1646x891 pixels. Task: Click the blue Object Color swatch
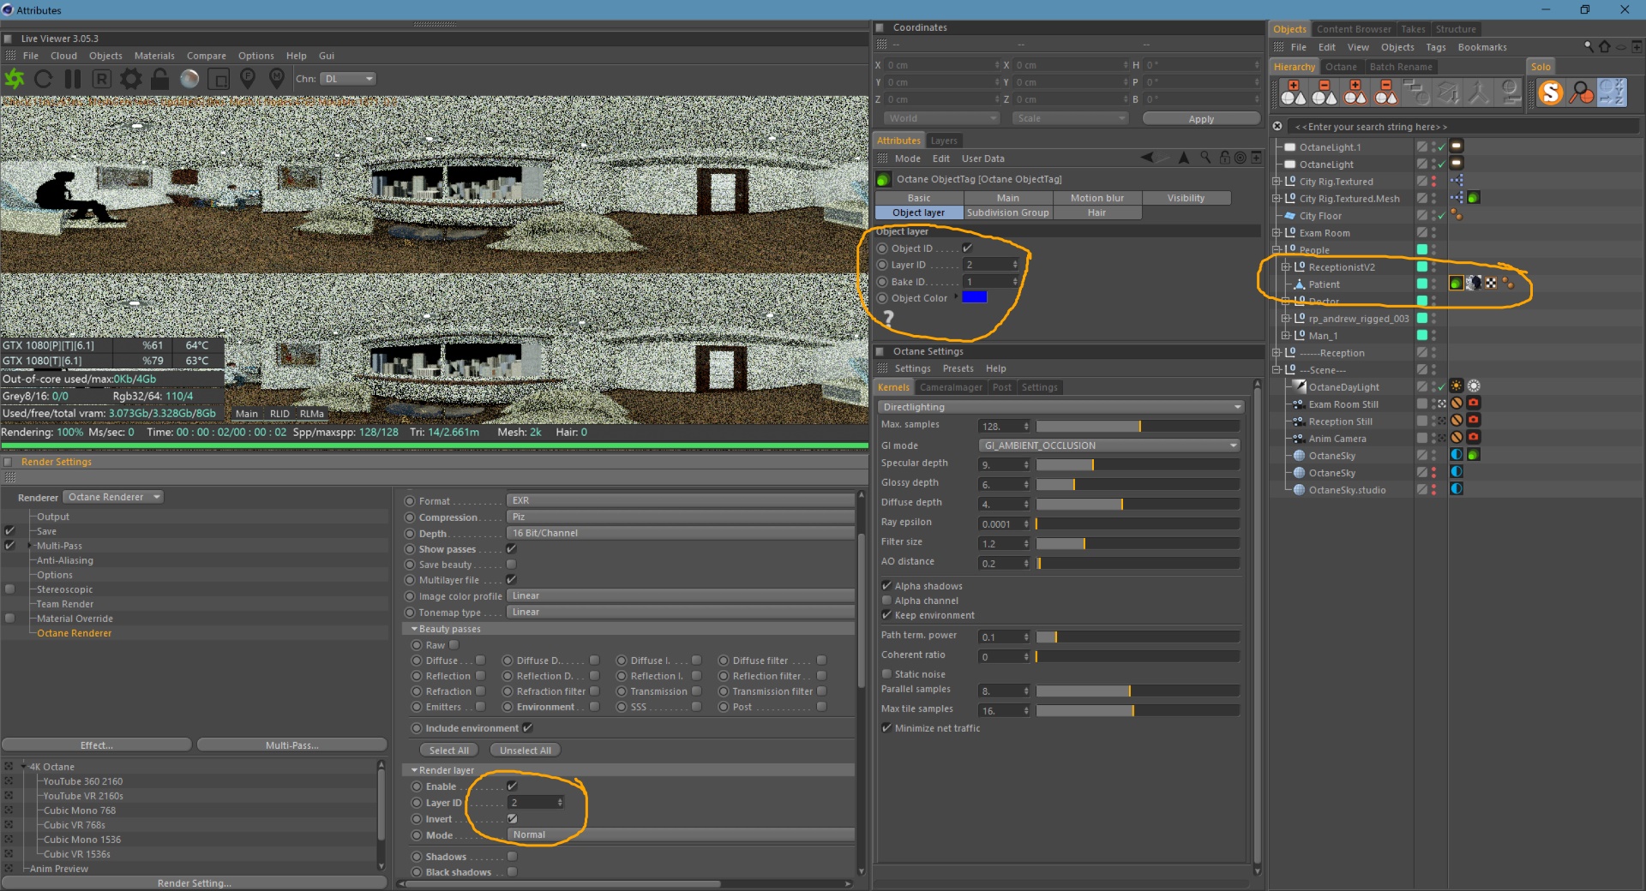tap(975, 297)
